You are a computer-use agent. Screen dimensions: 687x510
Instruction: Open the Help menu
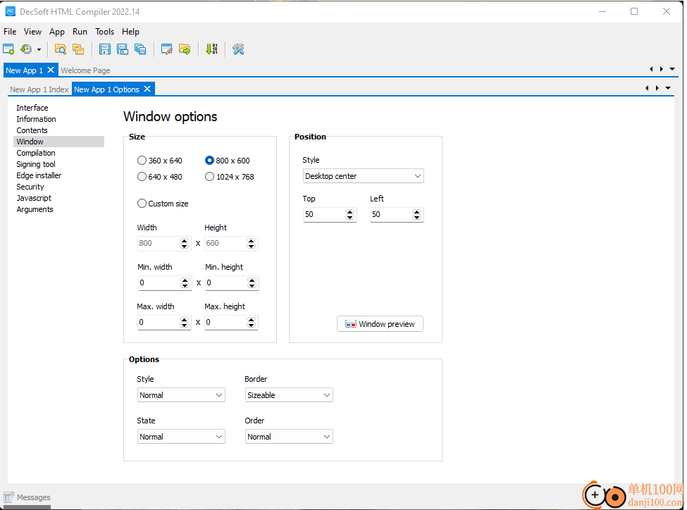coord(130,32)
